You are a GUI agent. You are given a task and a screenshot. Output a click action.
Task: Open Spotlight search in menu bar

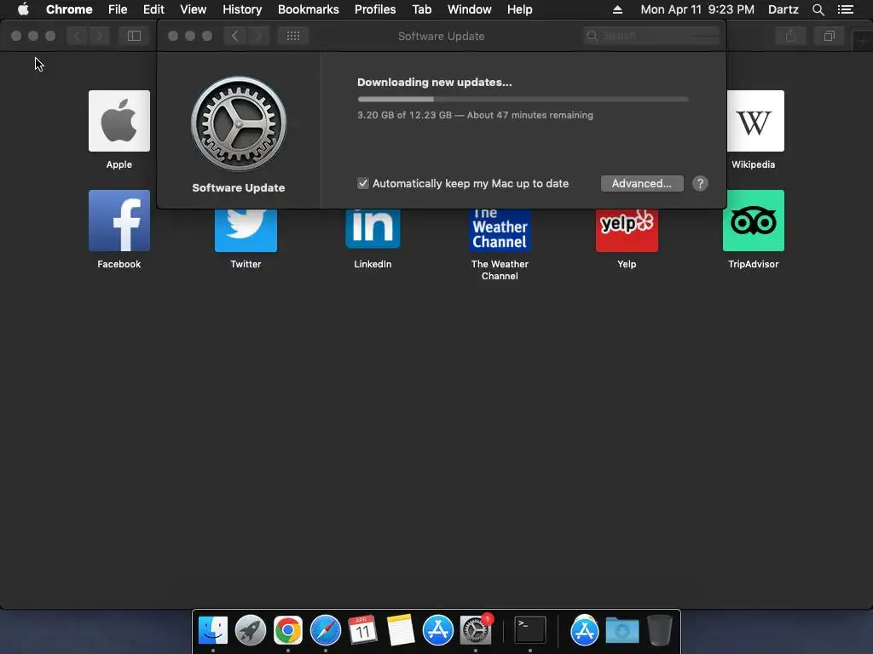tap(818, 9)
